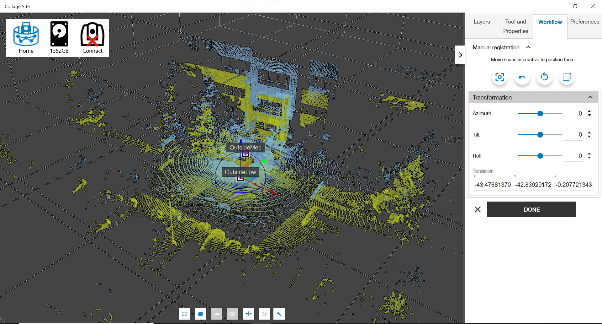This screenshot has height=324, width=602.
Task: Collapse the Manual registration section
Action: pyautogui.click(x=528, y=47)
